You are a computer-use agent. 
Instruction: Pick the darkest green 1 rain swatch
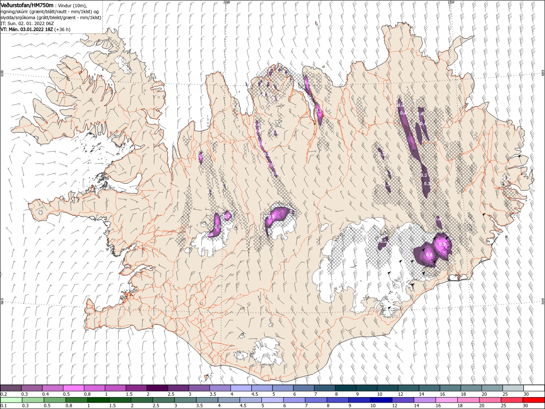click(98, 400)
